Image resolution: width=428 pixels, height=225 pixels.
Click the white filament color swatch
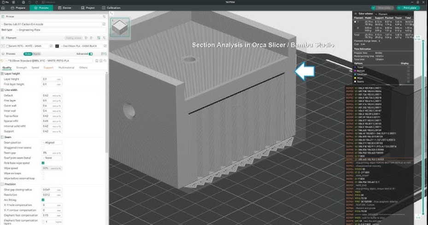[x=3, y=46]
